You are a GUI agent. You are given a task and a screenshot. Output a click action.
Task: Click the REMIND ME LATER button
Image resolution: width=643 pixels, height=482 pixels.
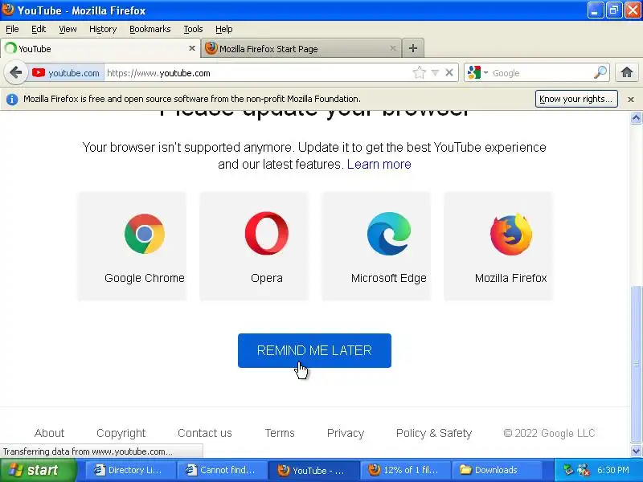pos(314,350)
